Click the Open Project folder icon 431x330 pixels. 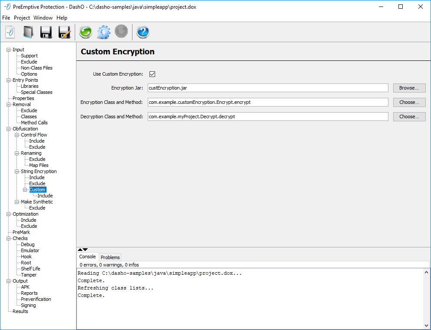[28, 32]
